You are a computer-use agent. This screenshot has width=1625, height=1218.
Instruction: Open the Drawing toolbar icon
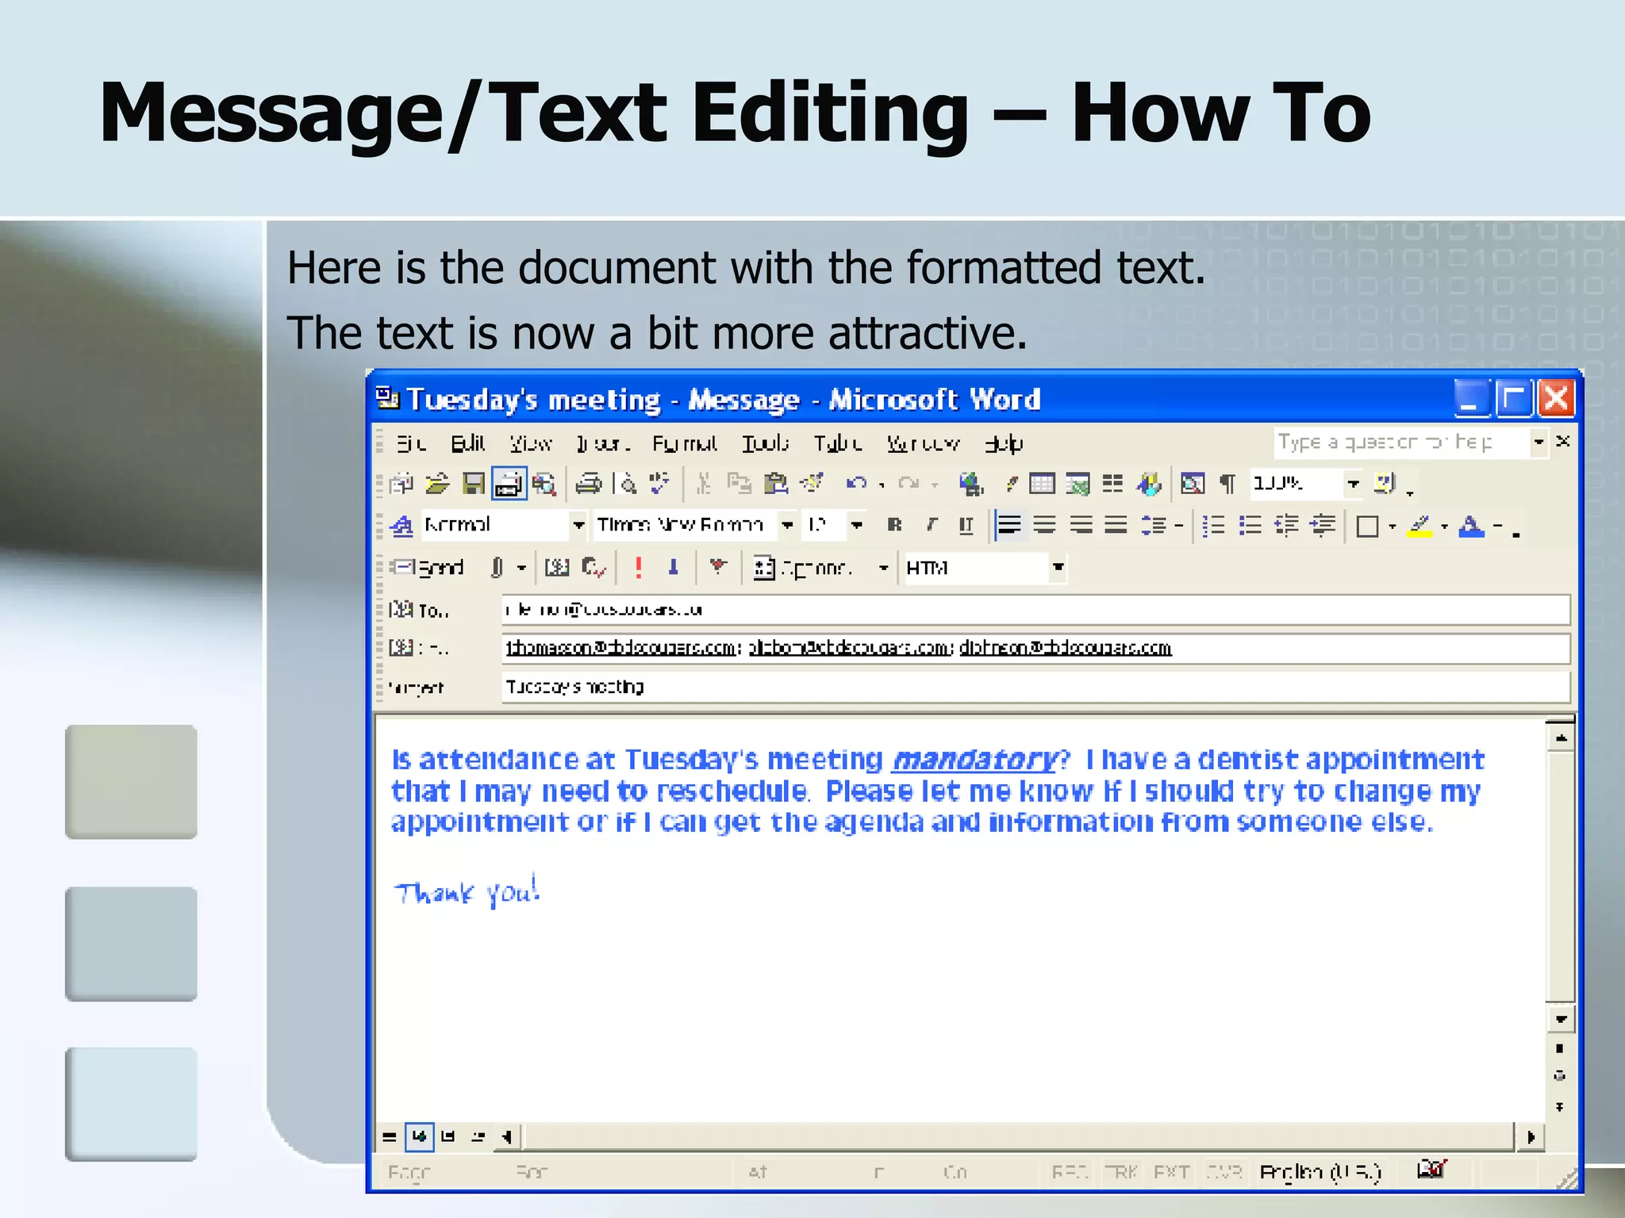(x=1149, y=484)
